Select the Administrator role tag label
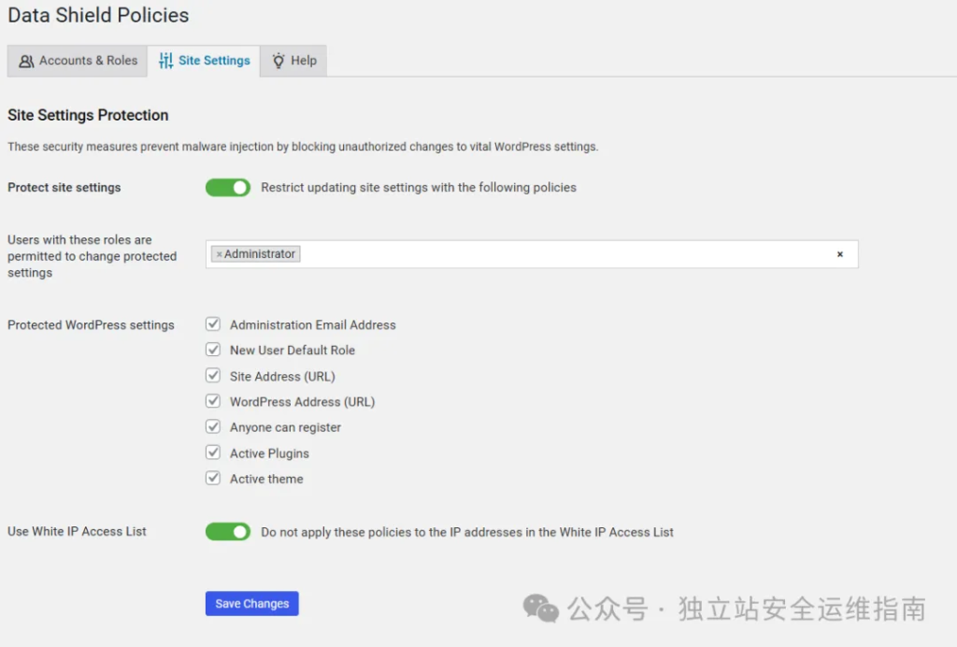957x647 pixels. tap(260, 254)
